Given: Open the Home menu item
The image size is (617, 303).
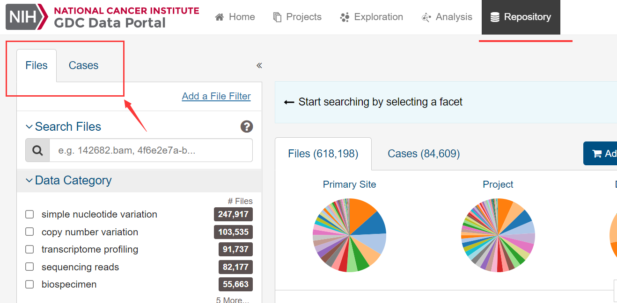Looking at the screenshot, I should pyautogui.click(x=235, y=17).
